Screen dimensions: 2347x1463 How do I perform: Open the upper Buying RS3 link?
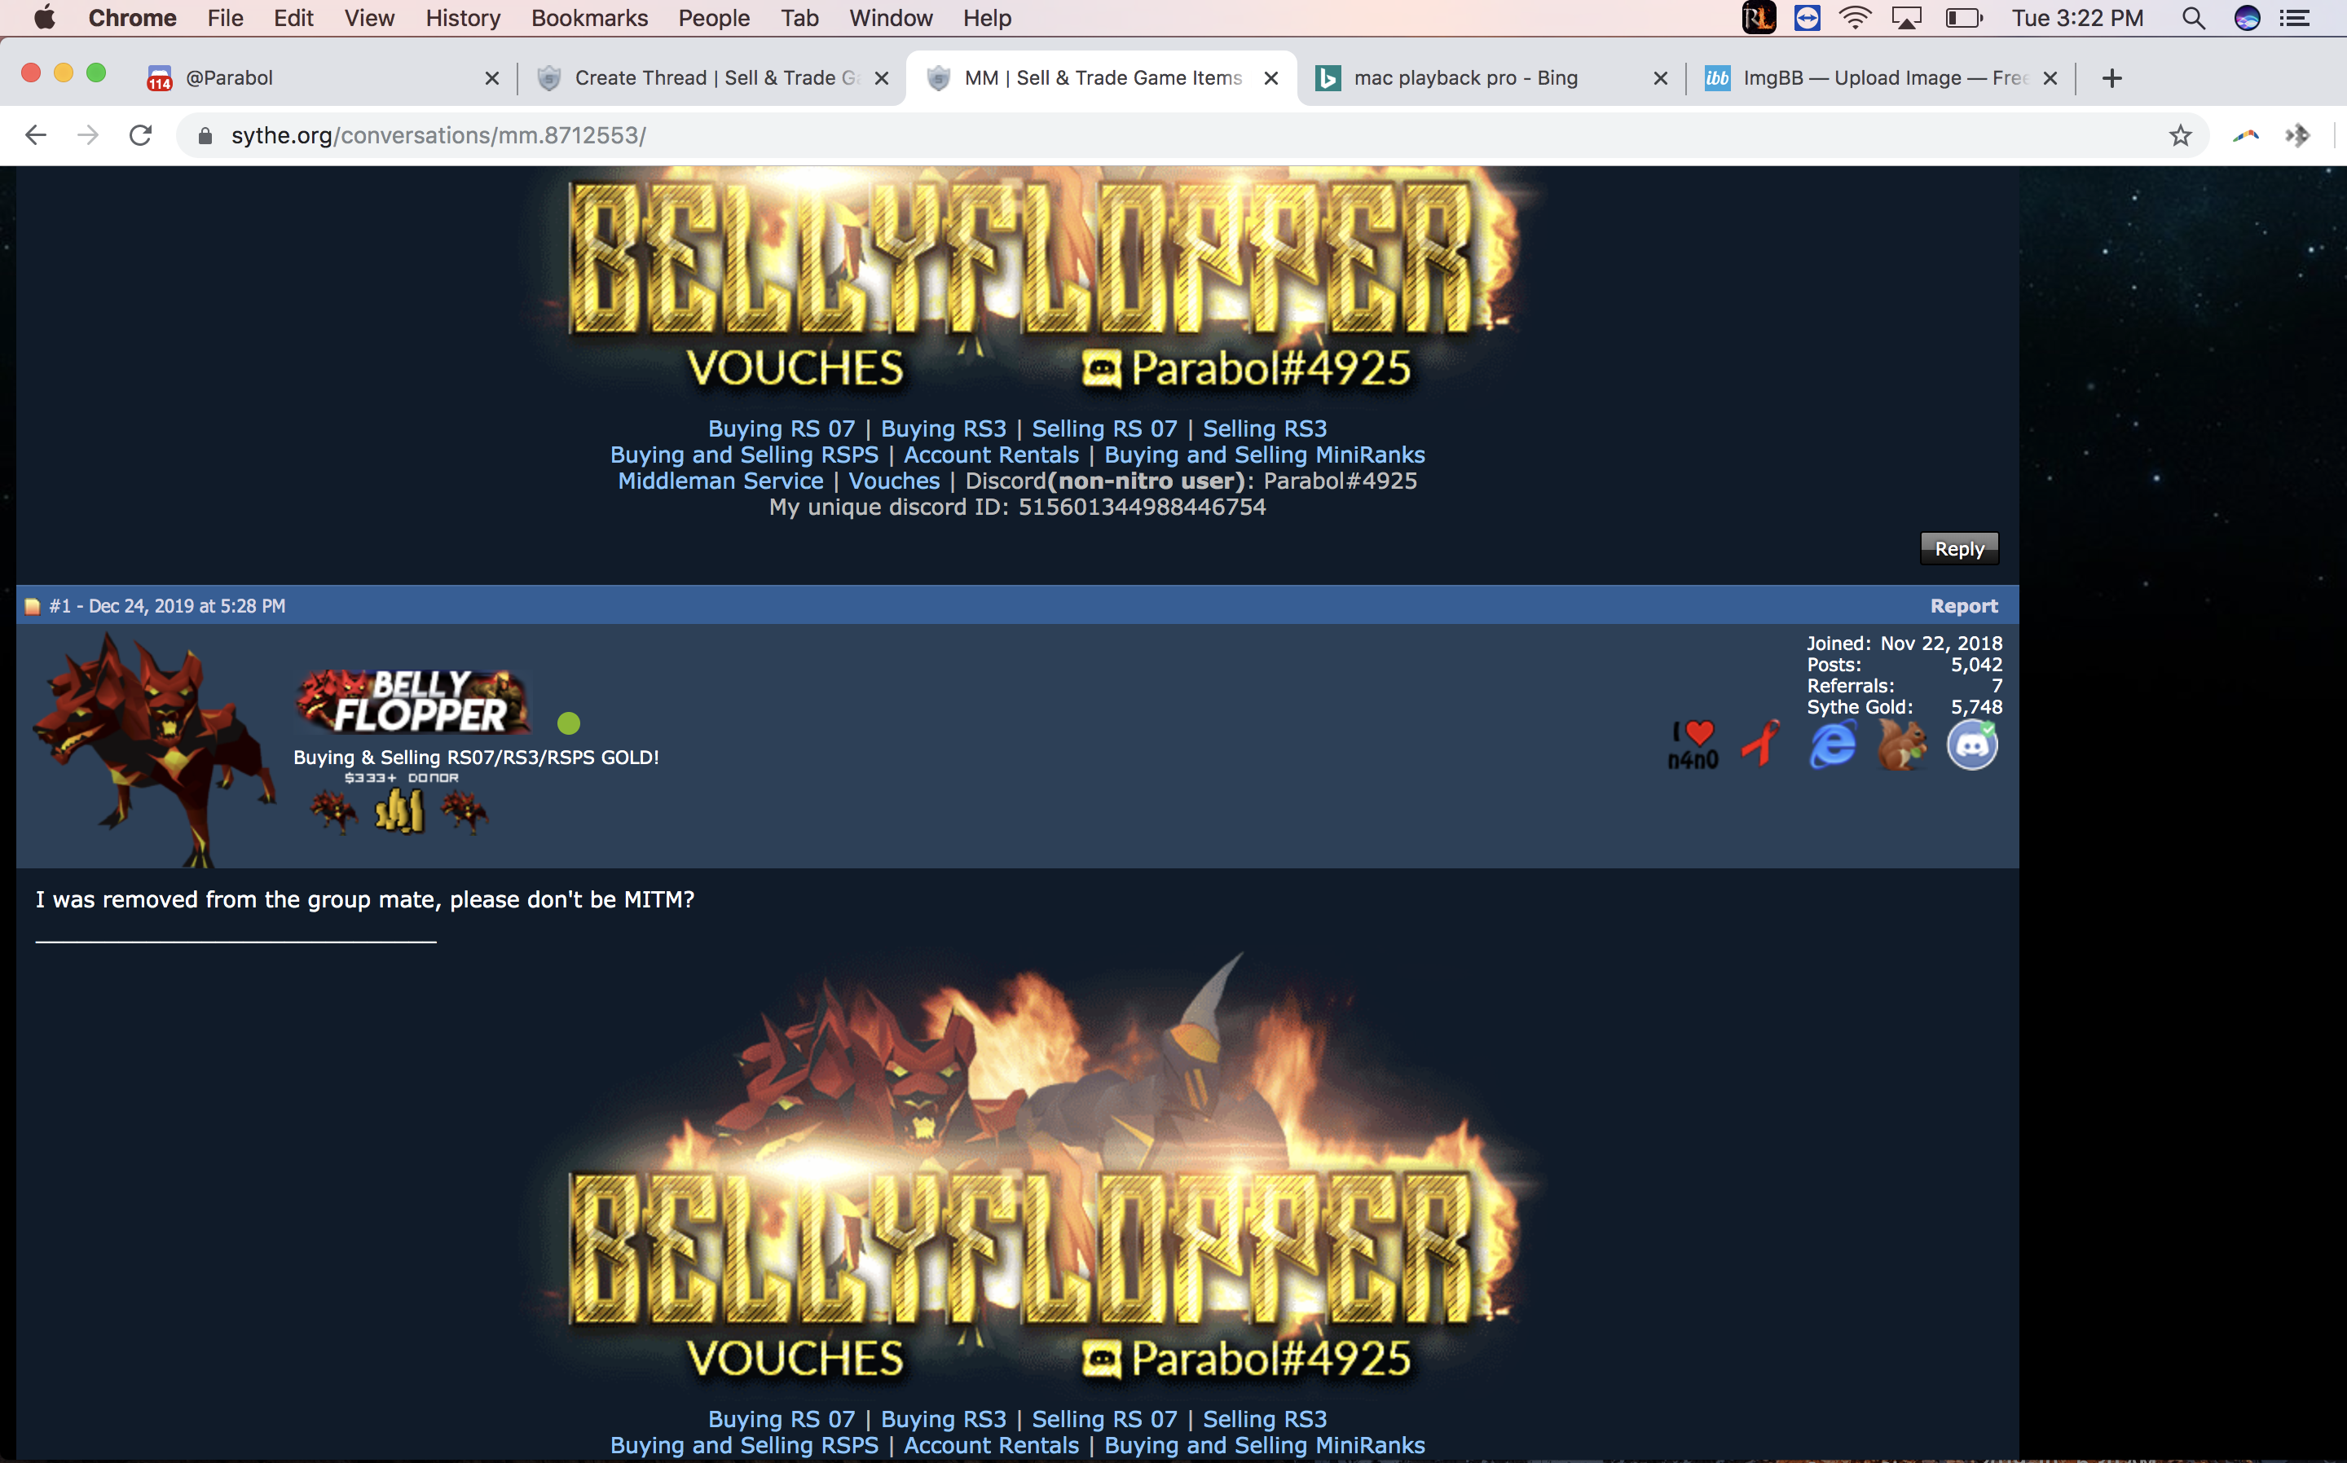click(x=944, y=428)
